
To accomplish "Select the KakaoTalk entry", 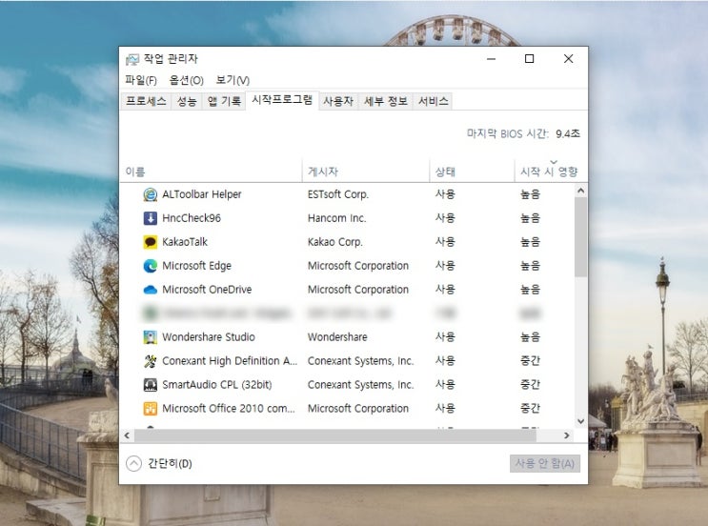I will (185, 242).
